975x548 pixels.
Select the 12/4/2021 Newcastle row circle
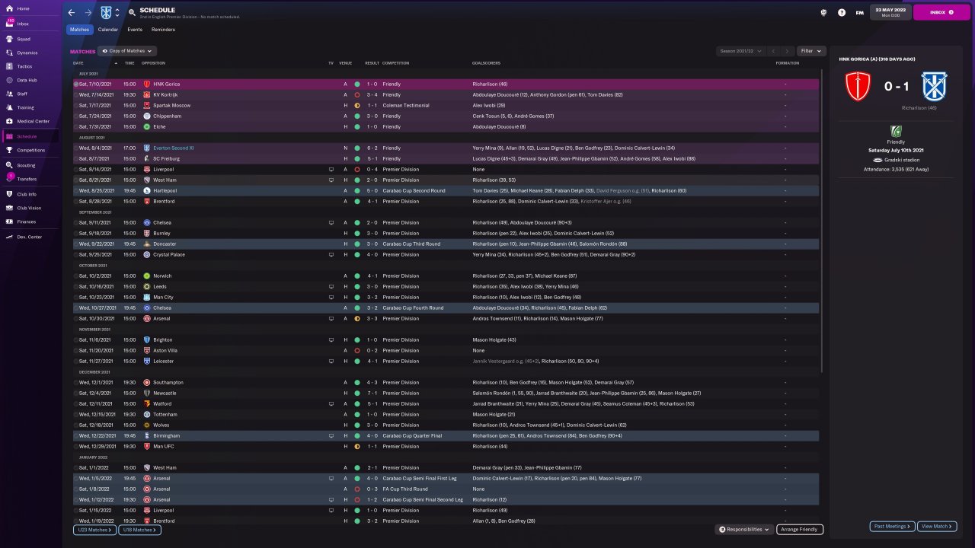76,393
